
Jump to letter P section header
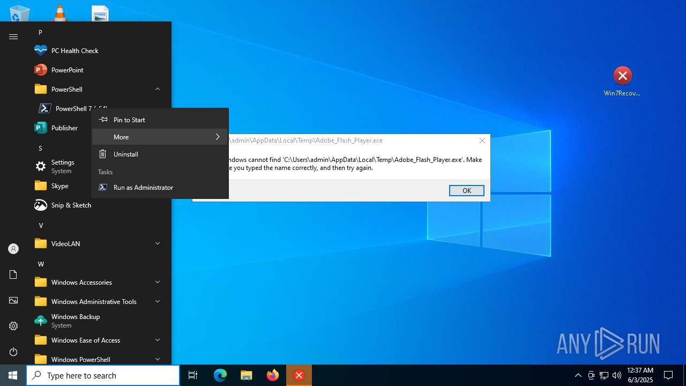click(40, 32)
